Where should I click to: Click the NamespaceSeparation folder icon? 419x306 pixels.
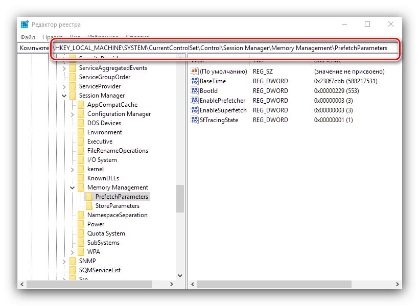81,215
